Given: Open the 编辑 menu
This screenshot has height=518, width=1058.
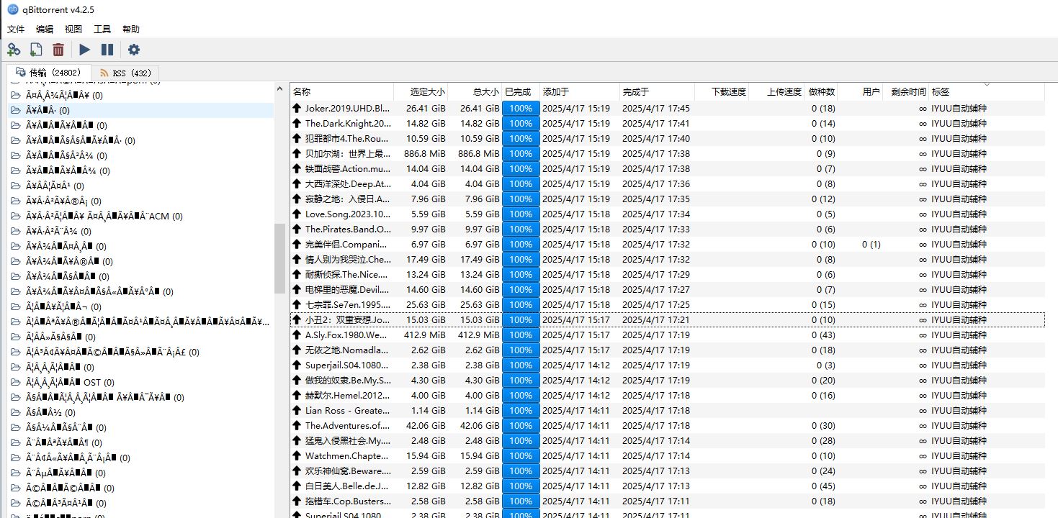Looking at the screenshot, I should click(x=45, y=29).
